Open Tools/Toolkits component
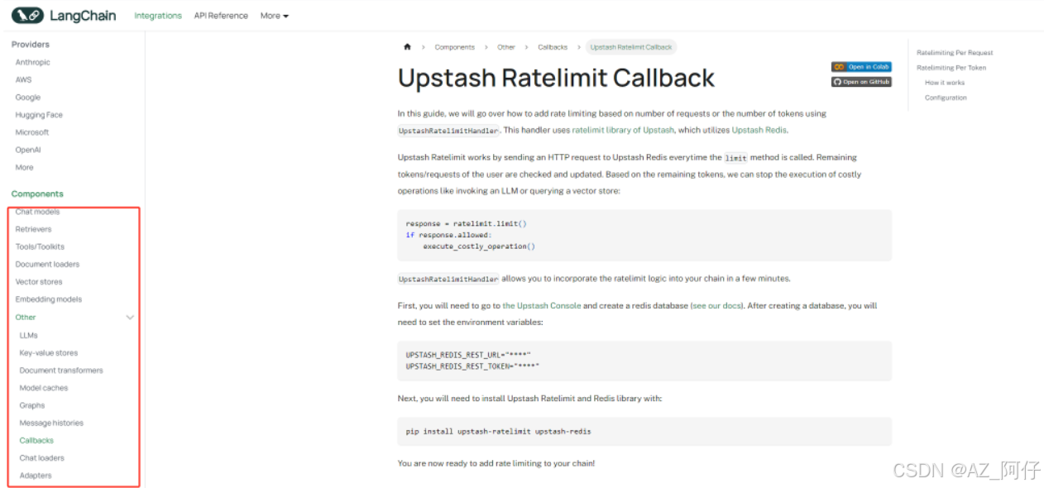1044x488 pixels. coord(40,246)
